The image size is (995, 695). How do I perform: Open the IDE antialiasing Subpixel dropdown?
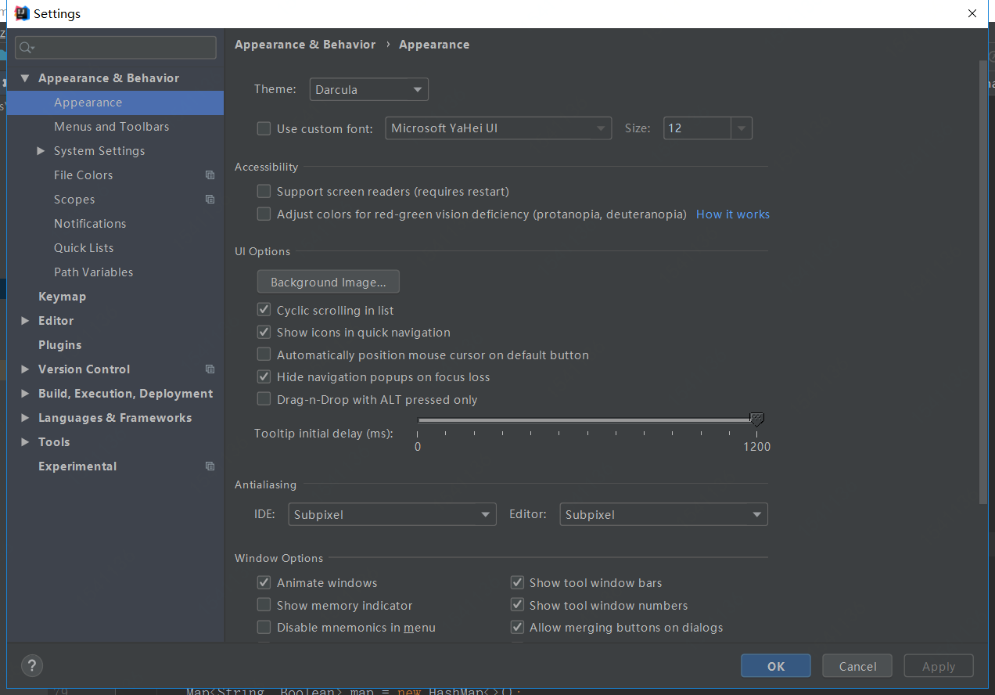(392, 514)
